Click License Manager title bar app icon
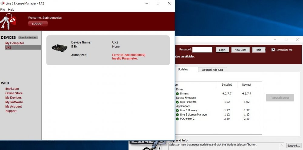Screen dimensions: 303x150 pyautogui.click(x=3, y=3)
